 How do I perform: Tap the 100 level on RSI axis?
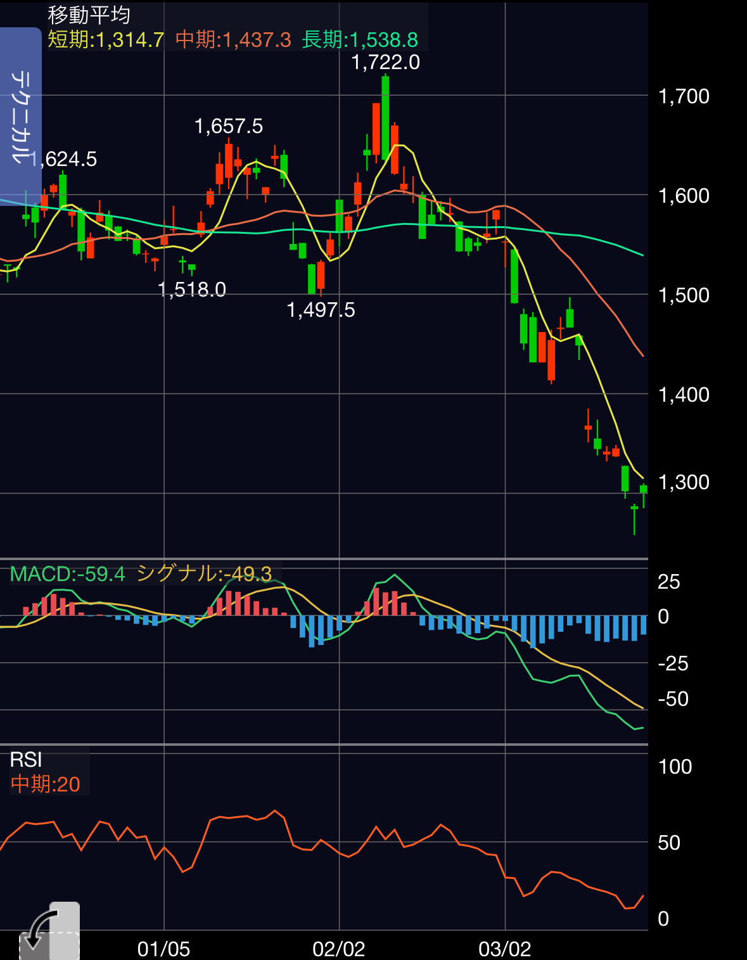(x=675, y=767)
